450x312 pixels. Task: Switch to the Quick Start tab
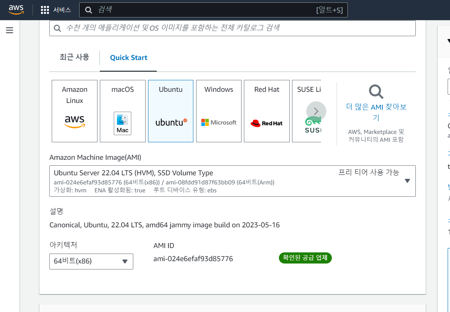129,58
